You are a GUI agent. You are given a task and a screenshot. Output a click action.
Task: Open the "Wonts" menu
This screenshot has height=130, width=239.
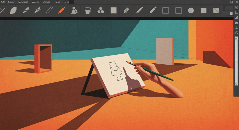tap(46, 2)
